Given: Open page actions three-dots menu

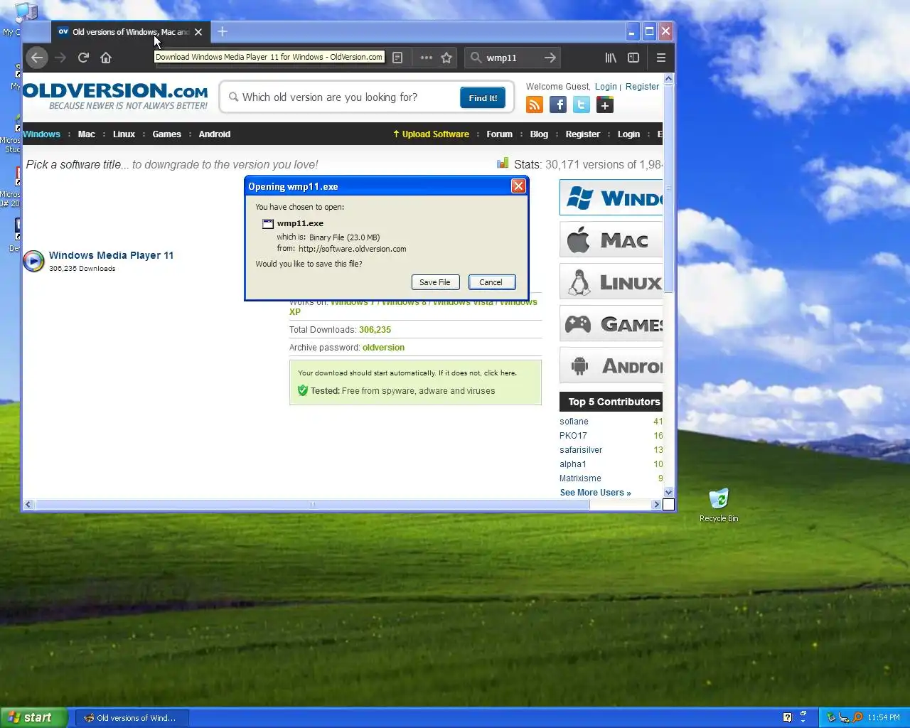Looking at the screenshot, I should click(x=426, y=58).
